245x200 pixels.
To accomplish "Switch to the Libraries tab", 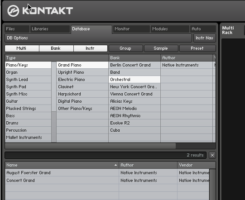I will click(50, 29).
